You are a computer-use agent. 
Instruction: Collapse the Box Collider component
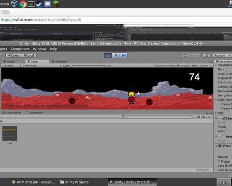pyautogui.click(x=216, y=146)
